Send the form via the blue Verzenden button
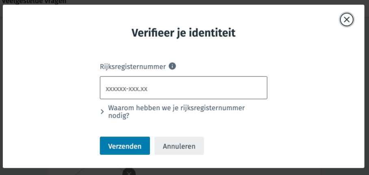This screenshot has height=175, width=369. click(125, 146)
